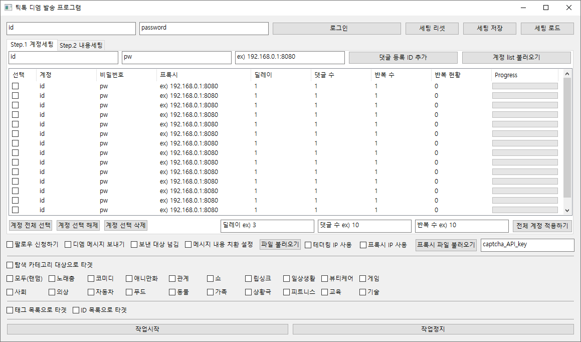Click the 전체 계정 적용하기 button
This screenshot has width=581, height=342.
[542, 226]
